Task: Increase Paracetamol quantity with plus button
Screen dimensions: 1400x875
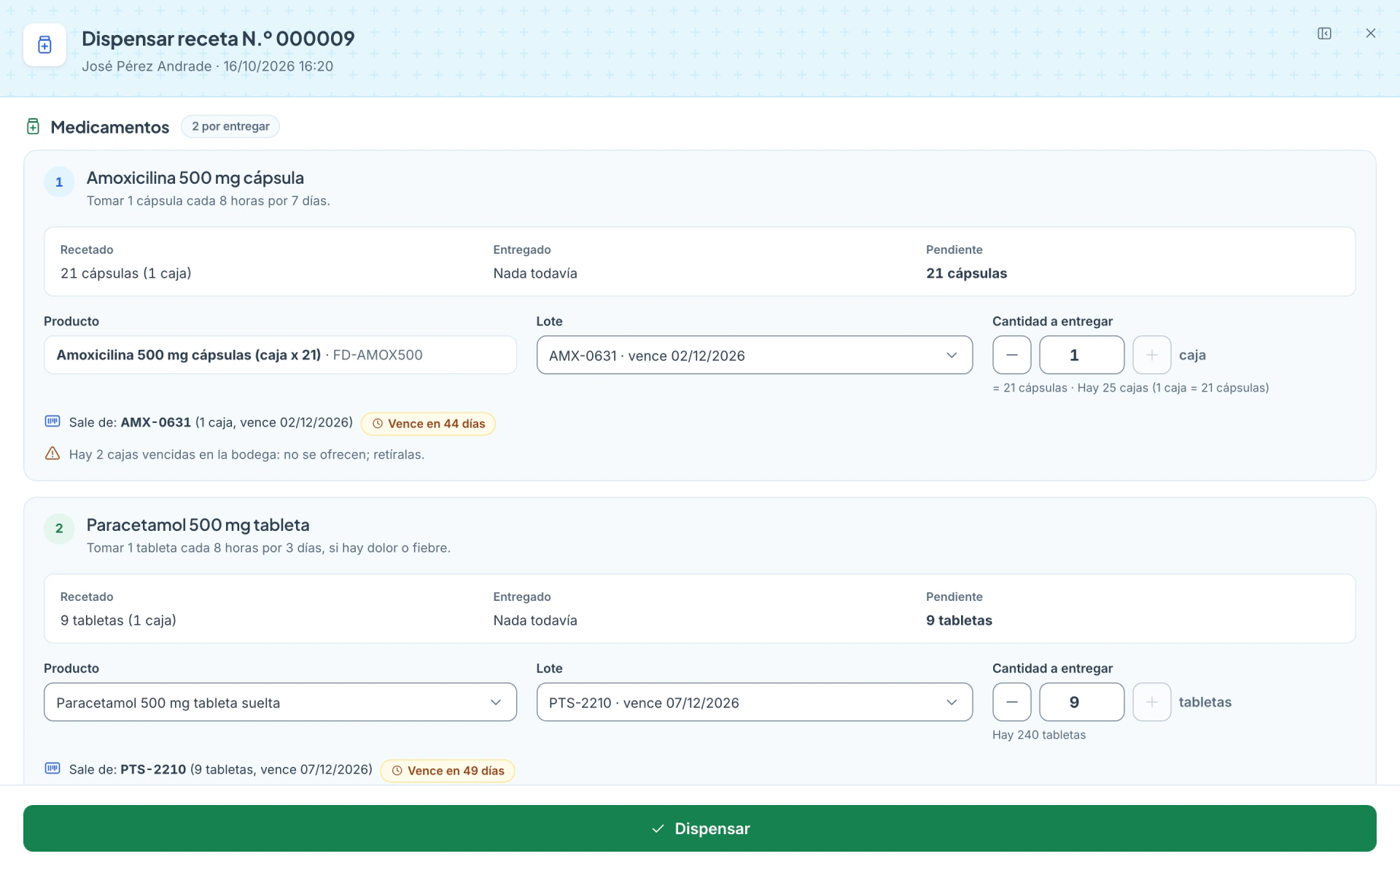Action: [1151, 702]
